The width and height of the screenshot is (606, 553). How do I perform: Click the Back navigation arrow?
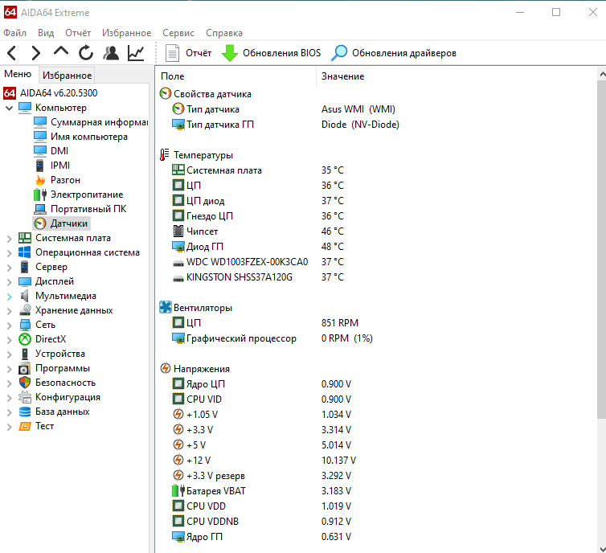click(x=11, y=53)
